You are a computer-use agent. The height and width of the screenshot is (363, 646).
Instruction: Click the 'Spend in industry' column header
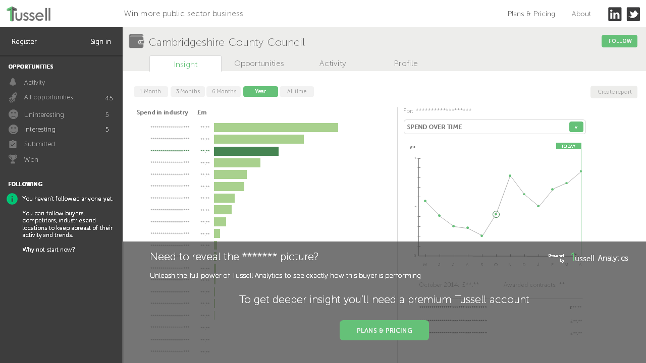pos(162,112)
